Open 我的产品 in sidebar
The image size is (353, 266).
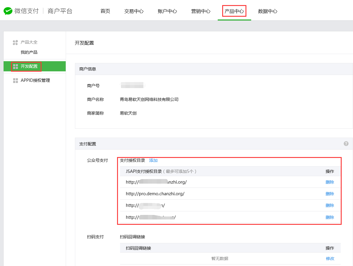(x=29, y=52)
